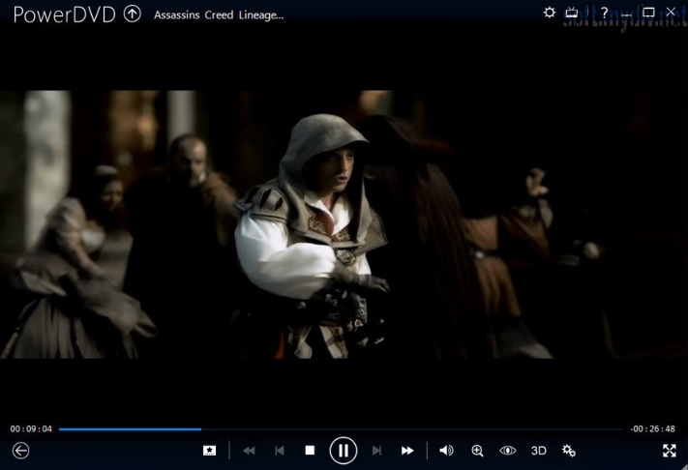Image resolution: width=688 pixels, height=470 pixels.
Task: Skip to the next chapter
Action: click(x=376, y=451)
